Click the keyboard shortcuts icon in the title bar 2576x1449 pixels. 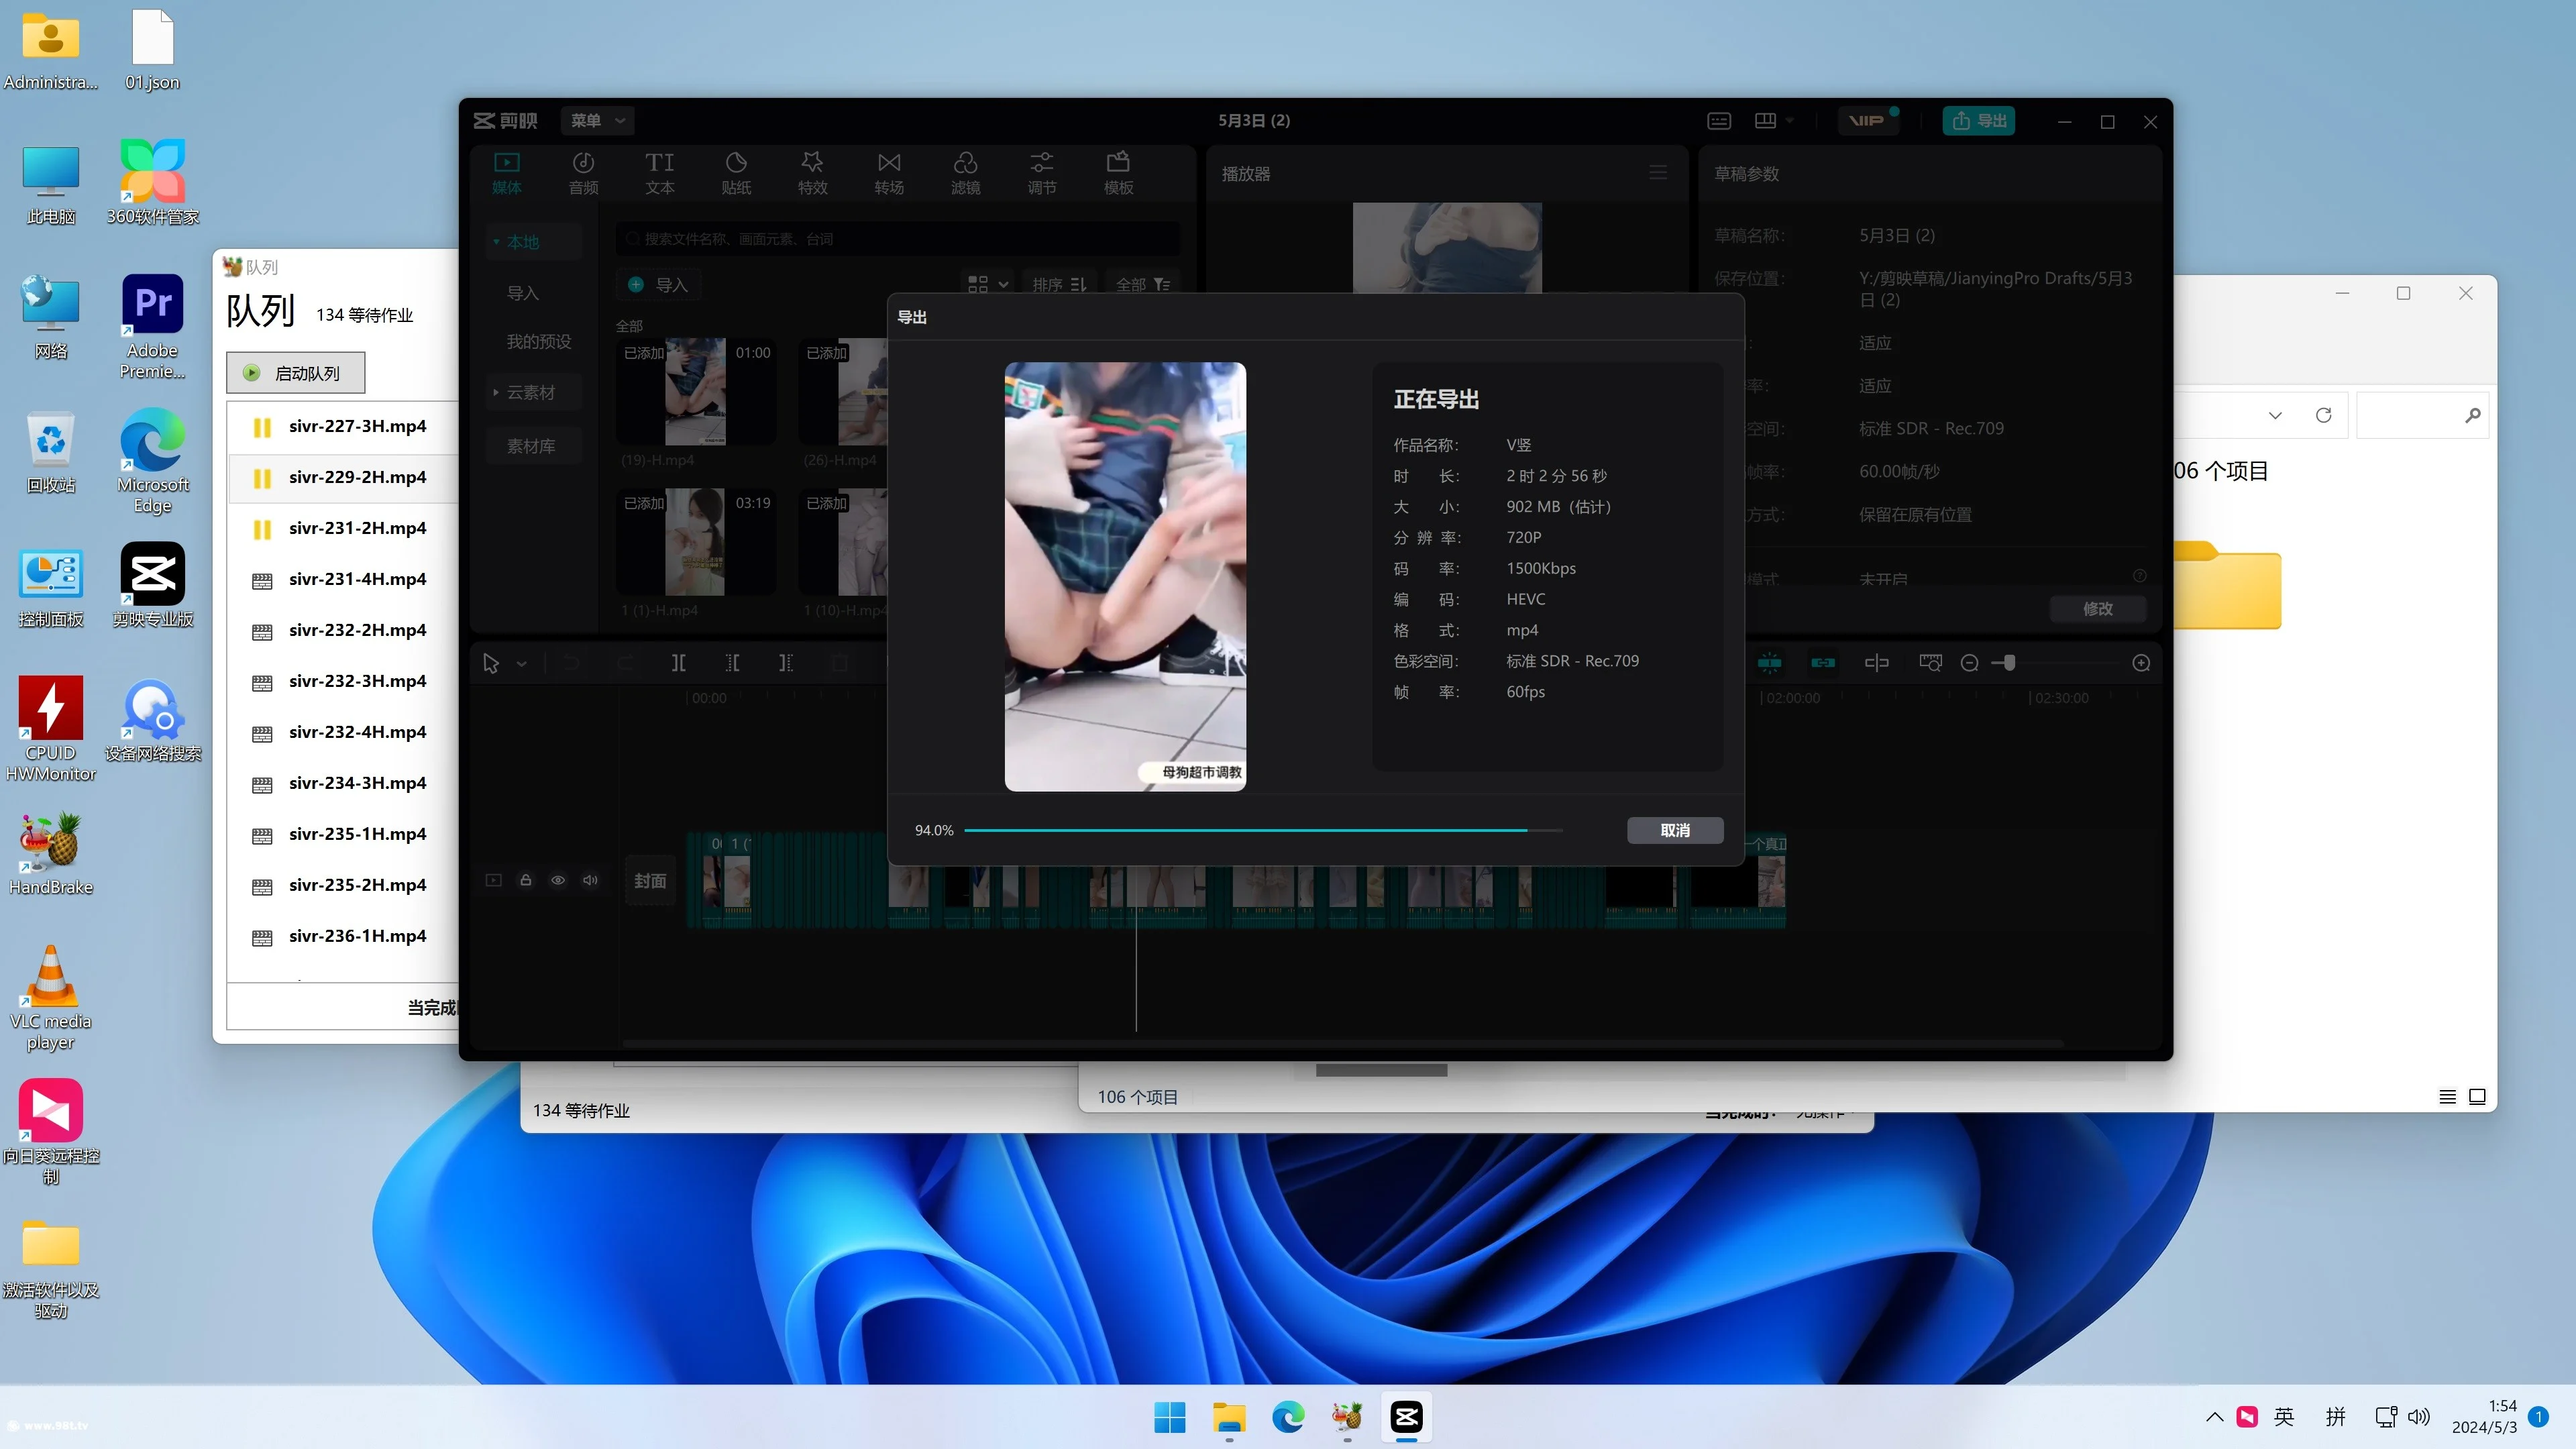point(1719,121)
